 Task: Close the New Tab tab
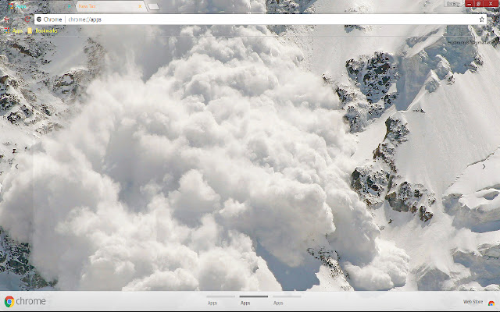coord(140,6)
